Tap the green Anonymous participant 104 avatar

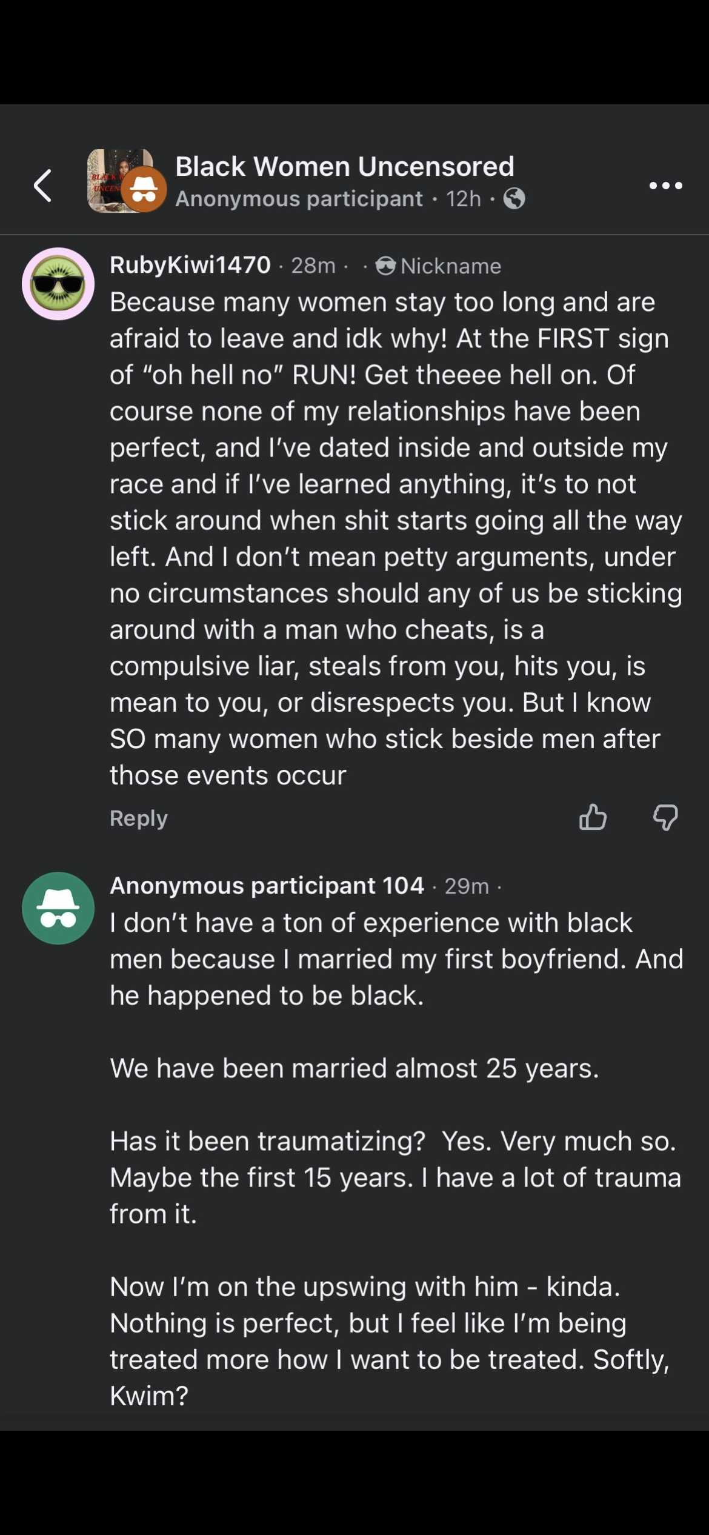coord(58,908)
